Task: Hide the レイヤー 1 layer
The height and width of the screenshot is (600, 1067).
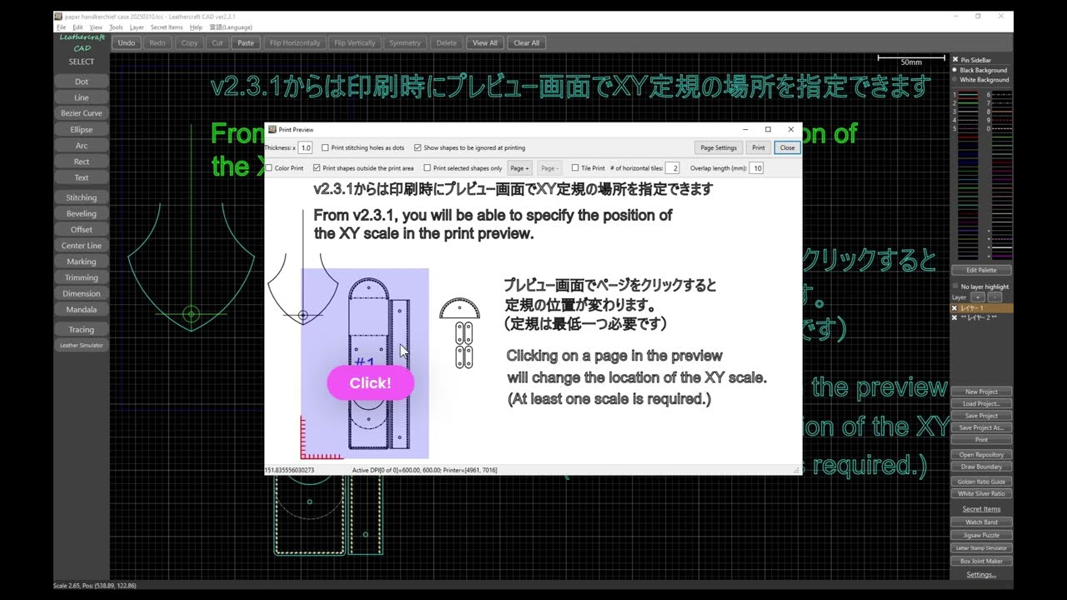Action: click(954, 307)
